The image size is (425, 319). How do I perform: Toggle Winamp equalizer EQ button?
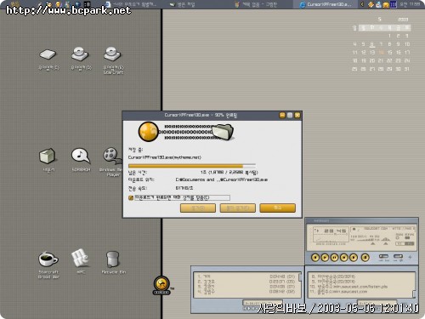(399, 243)
